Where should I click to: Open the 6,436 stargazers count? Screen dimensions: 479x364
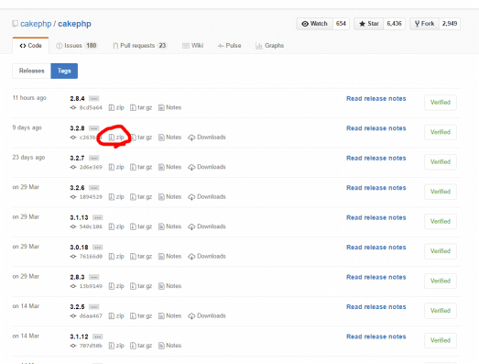click(x=394, y=24)
